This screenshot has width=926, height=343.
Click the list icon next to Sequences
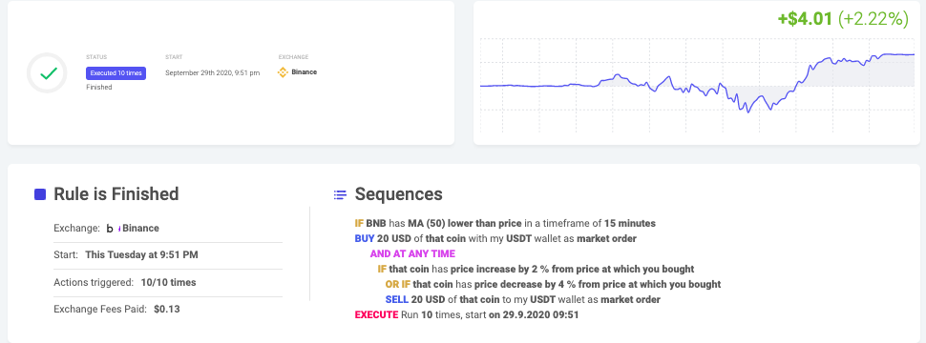[x=340, y=195]
